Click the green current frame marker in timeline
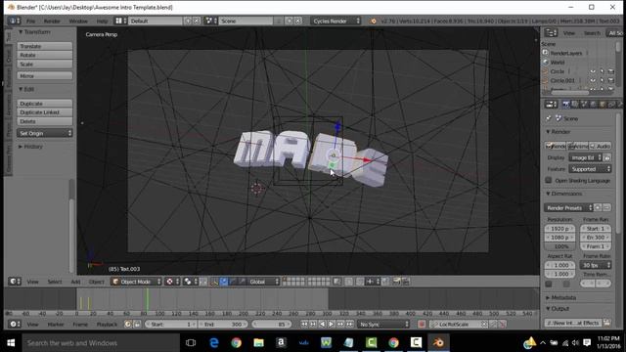 [x=147, y=300]
